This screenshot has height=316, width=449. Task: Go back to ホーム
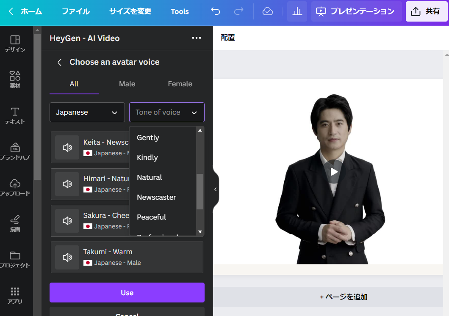[25, 11]
